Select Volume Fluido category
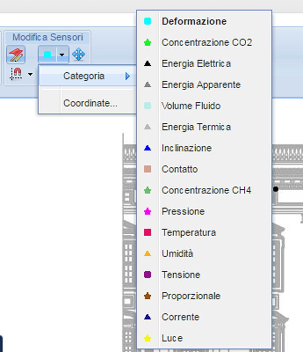Viewport: 303px width, 352px height. click(191, 106)
